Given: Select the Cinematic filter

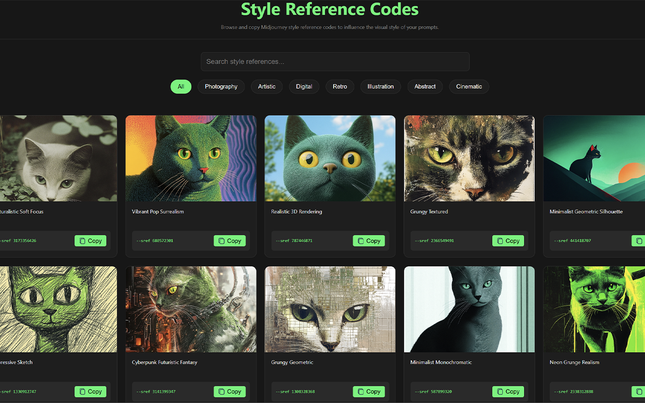Looking at the screenshot, I should pos(469,87).
